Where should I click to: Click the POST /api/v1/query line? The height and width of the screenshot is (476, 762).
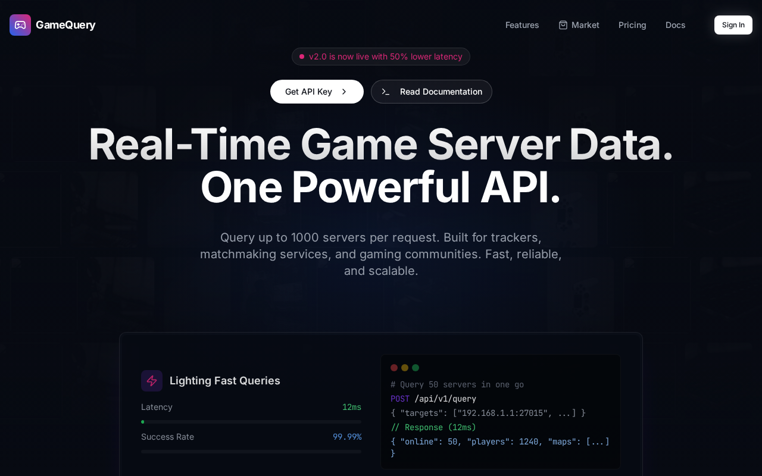433,399
